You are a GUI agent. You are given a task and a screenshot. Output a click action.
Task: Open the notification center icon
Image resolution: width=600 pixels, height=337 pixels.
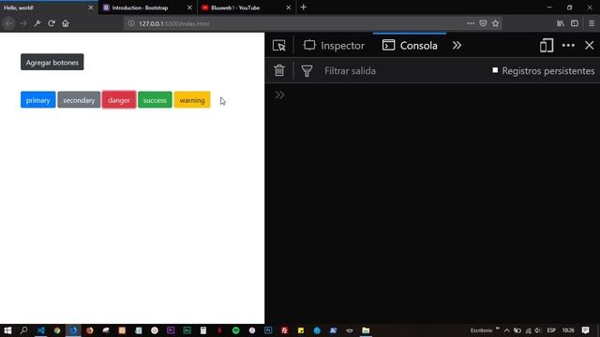585,330
